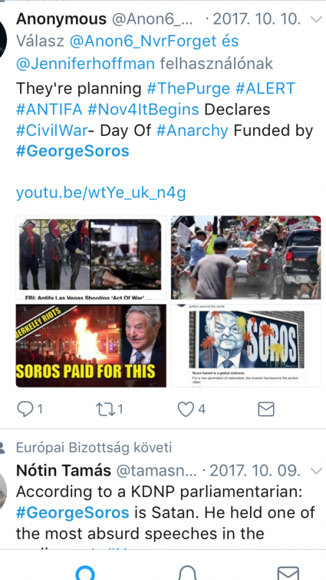Viewport: 326px width, 580px height.
Task: Tap the retweet icon with count 1
Action: (103, 409)
